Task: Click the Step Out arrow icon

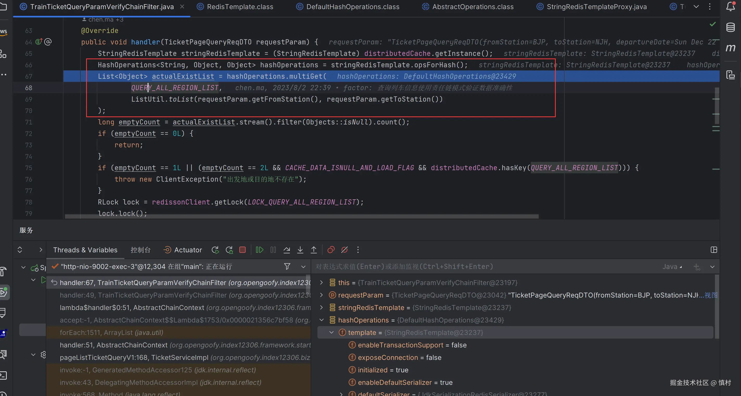Action: [x=314, y=250]
